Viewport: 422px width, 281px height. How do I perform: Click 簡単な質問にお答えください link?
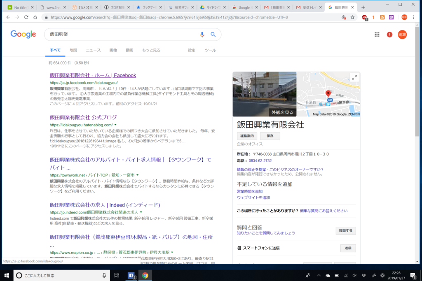[x=324, y=211]
